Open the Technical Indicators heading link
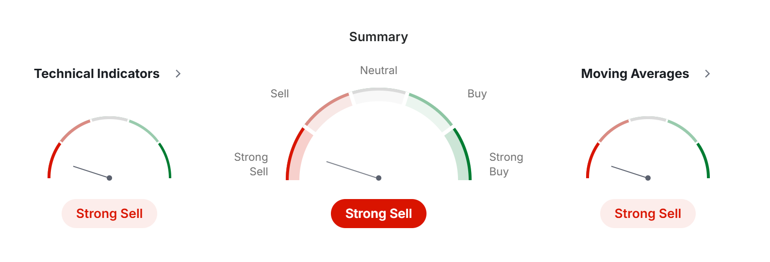 pyautogui.click(x=97, y=74)
